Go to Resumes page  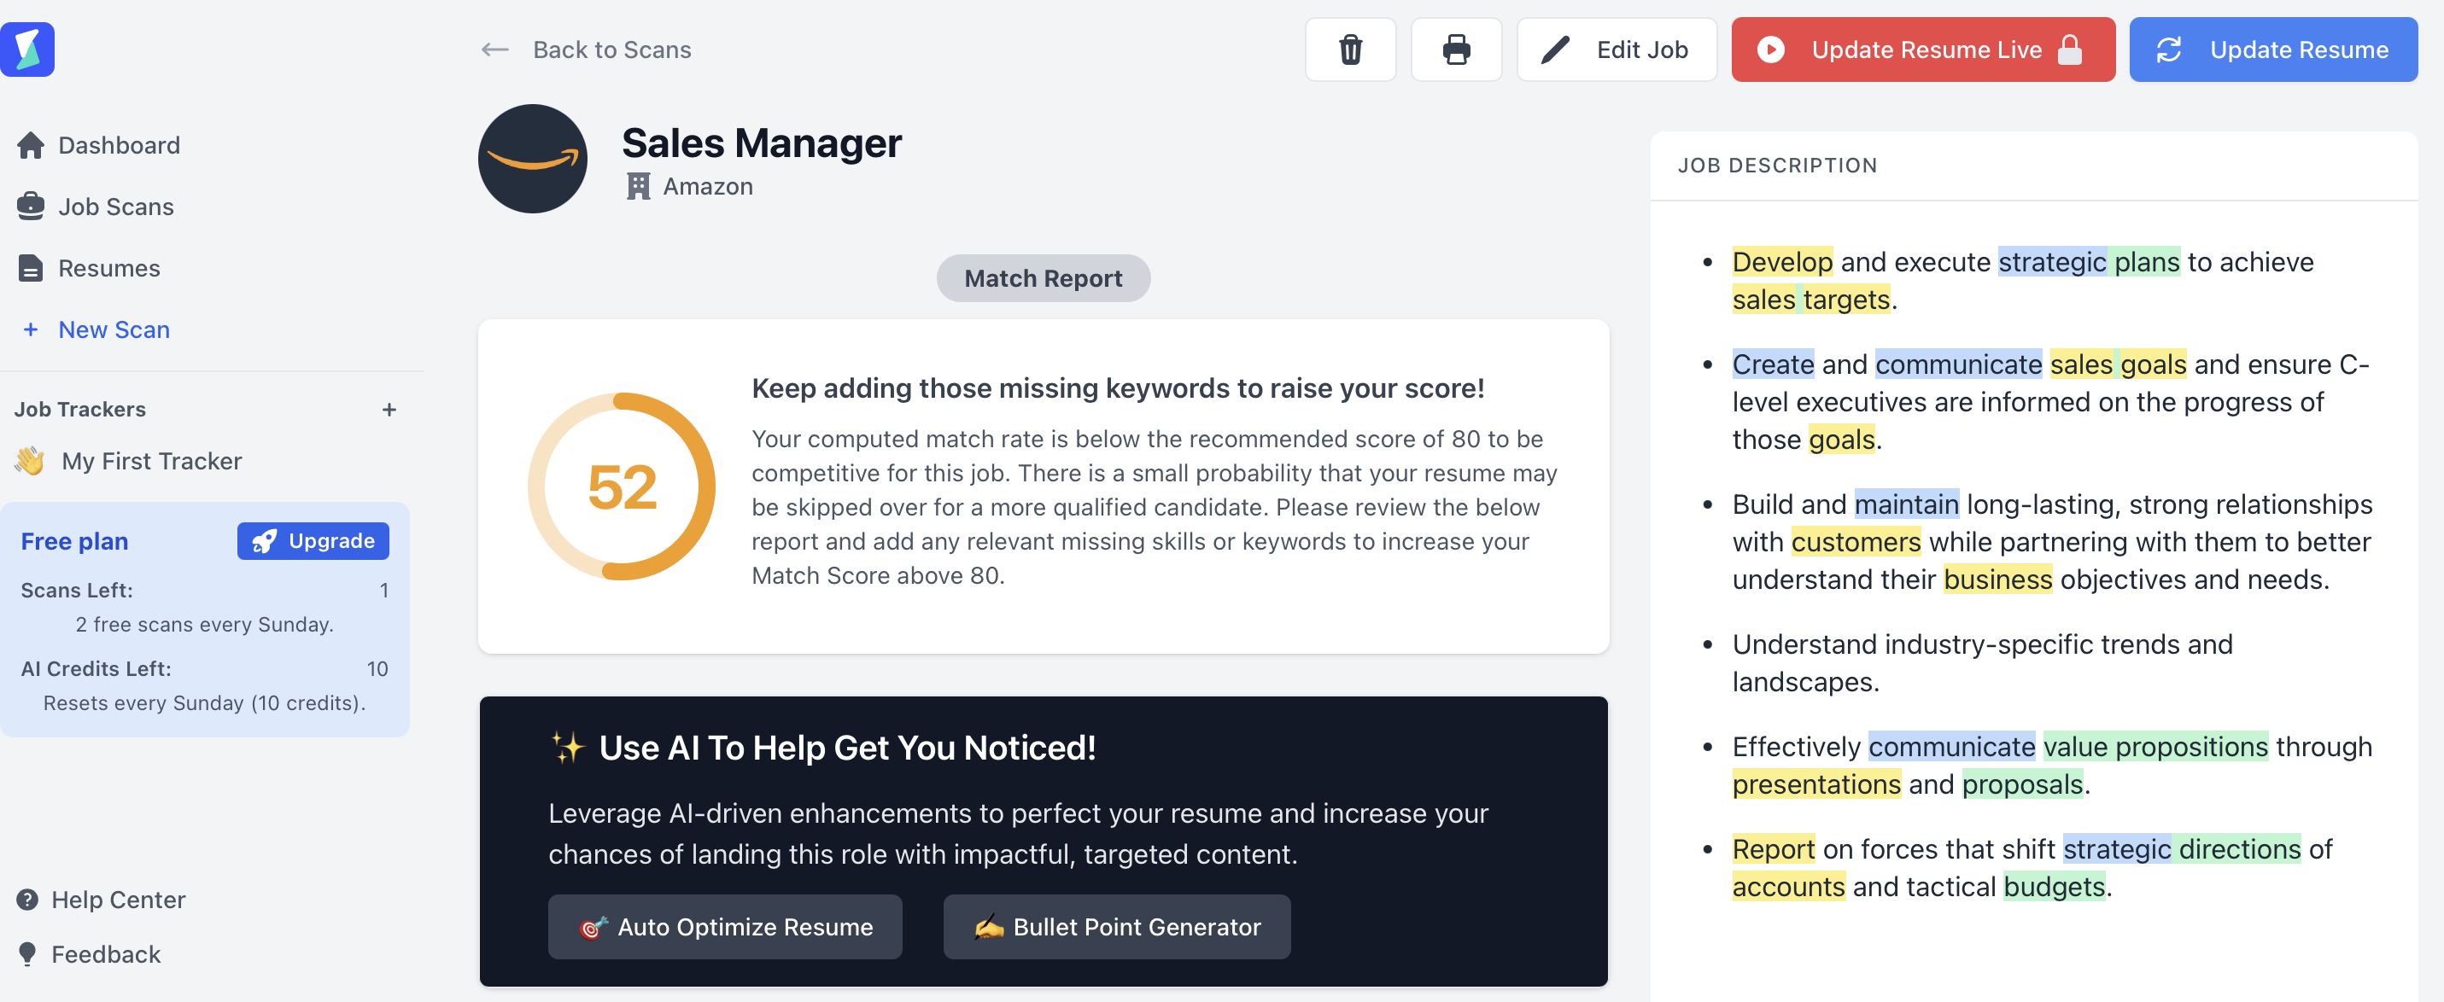(108, 268)
